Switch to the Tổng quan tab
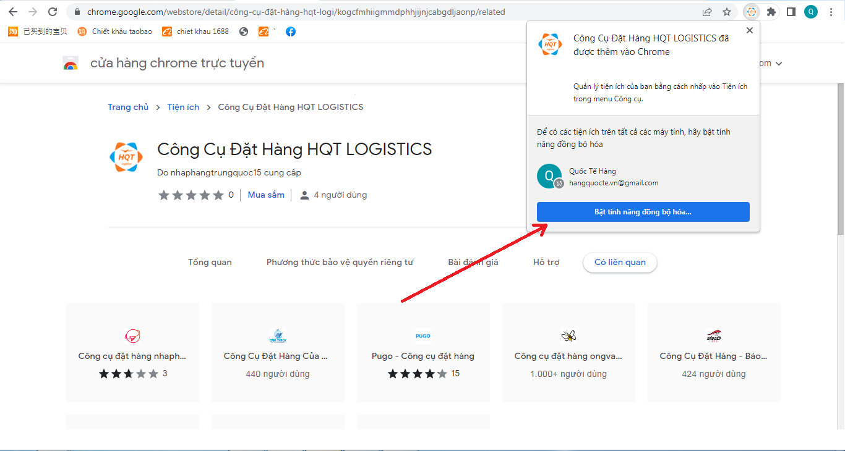Viewport: 845px width, 451px height. pos(210,262)
